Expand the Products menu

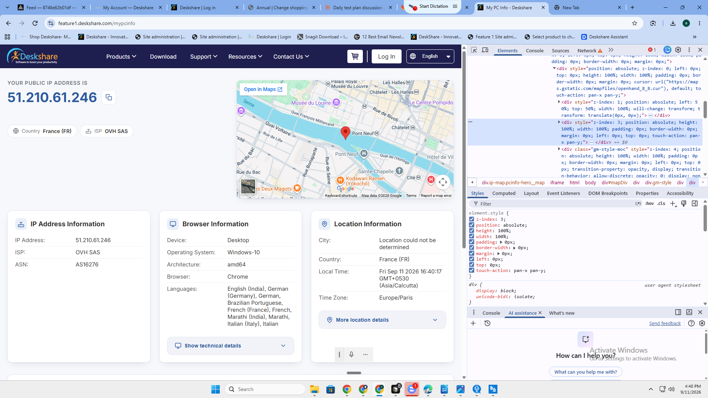click(121, 56)
